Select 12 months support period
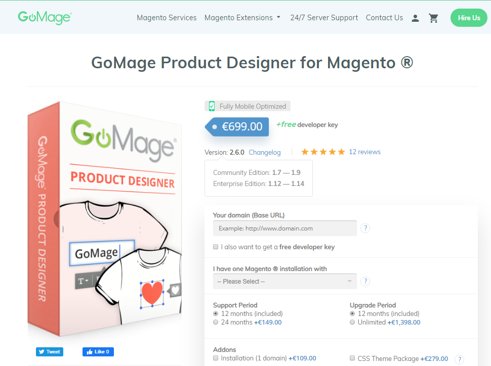The width and height of the screenshot is (491, 366). point(216,313)
